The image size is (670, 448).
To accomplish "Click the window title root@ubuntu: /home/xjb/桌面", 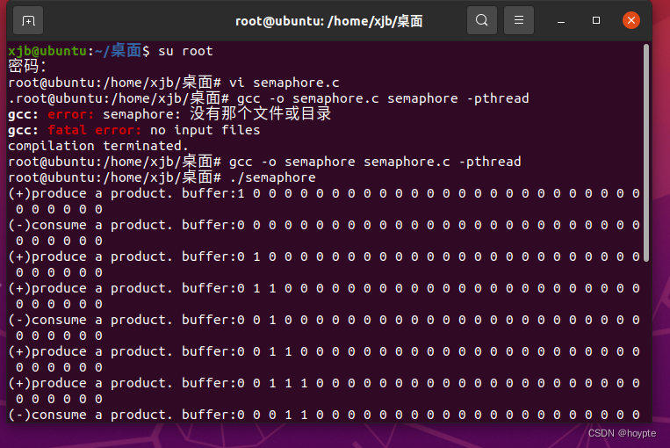I will pyautogui.click(x=329, y=21).
